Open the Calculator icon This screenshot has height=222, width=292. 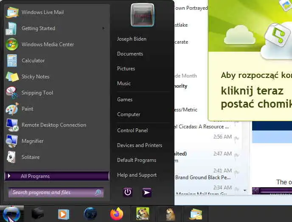(x=12, y=61)
